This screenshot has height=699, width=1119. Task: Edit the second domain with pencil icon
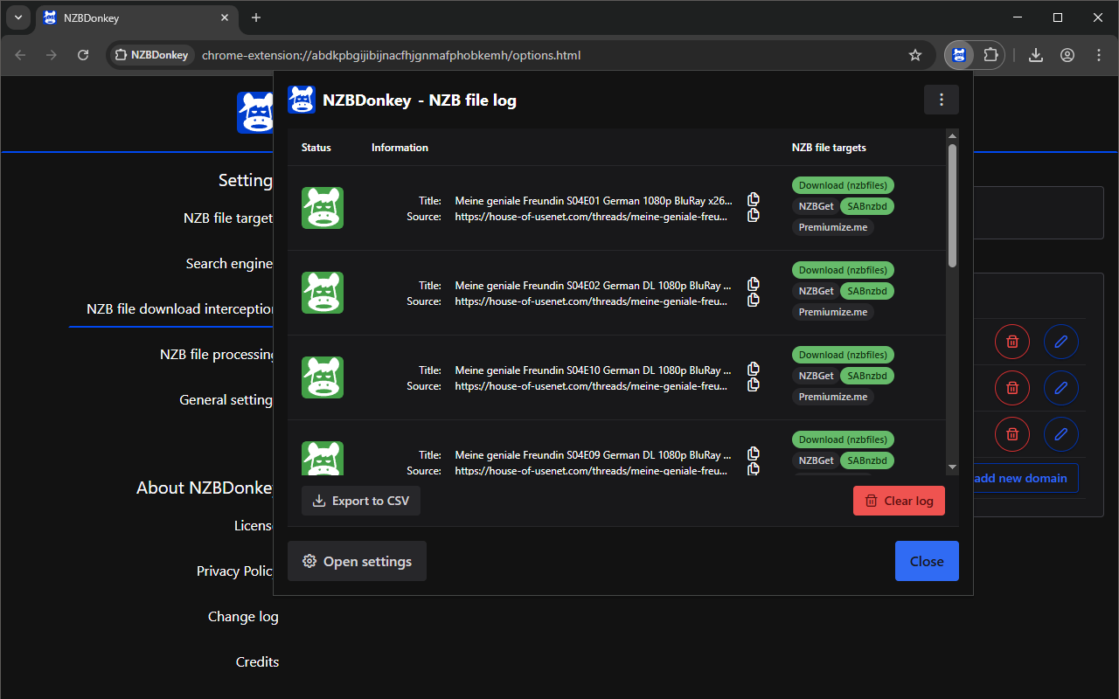click(x=1060, y=388)
